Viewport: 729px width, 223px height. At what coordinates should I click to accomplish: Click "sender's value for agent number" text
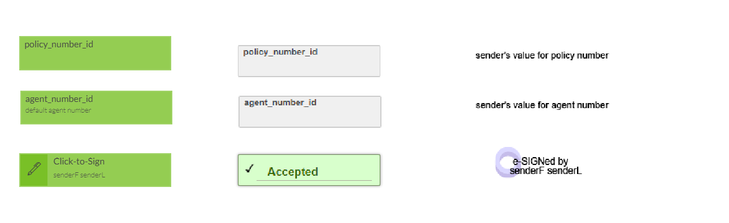click(542, 105)
